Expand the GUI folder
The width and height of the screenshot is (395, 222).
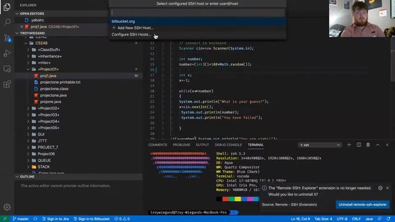(x=28, y=134)
